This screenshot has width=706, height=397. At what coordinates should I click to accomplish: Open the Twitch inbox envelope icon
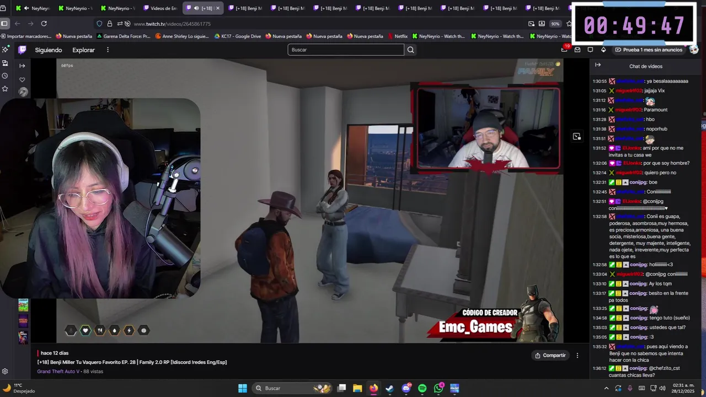577,50
